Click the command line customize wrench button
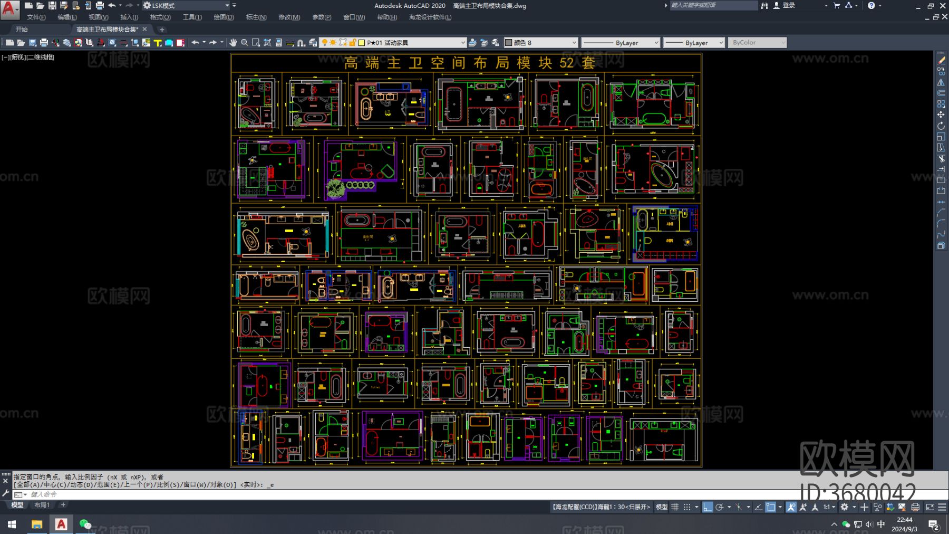The width and height of the screenshot is (949, 534). tap(5, 494)
